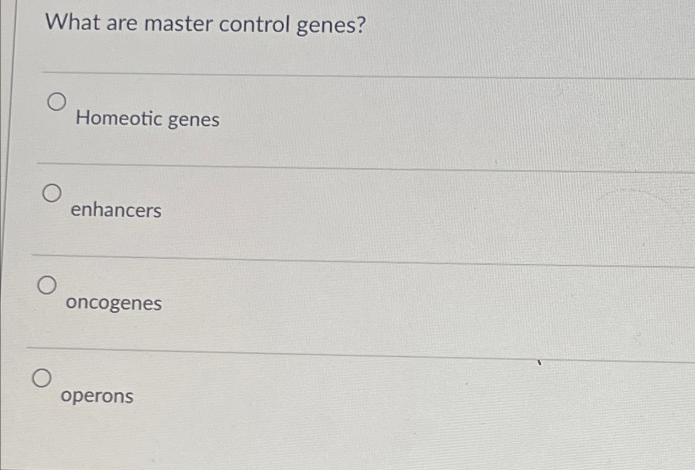Click the circle next to Homeotic genes
The height and width of the screenshot is (470, 695).
[x=58, y=102]
